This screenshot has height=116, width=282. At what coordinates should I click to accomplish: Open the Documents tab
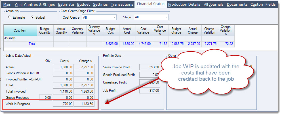(237, 4)
